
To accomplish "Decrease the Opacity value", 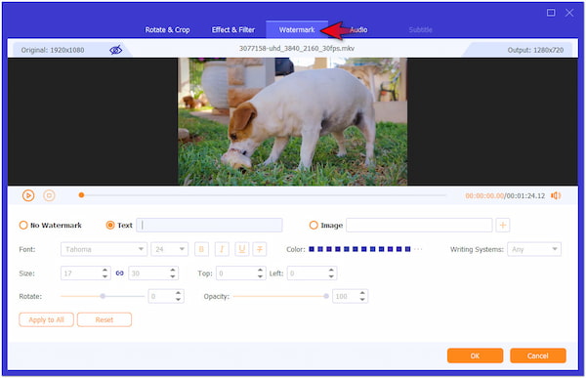I will 362,300.
